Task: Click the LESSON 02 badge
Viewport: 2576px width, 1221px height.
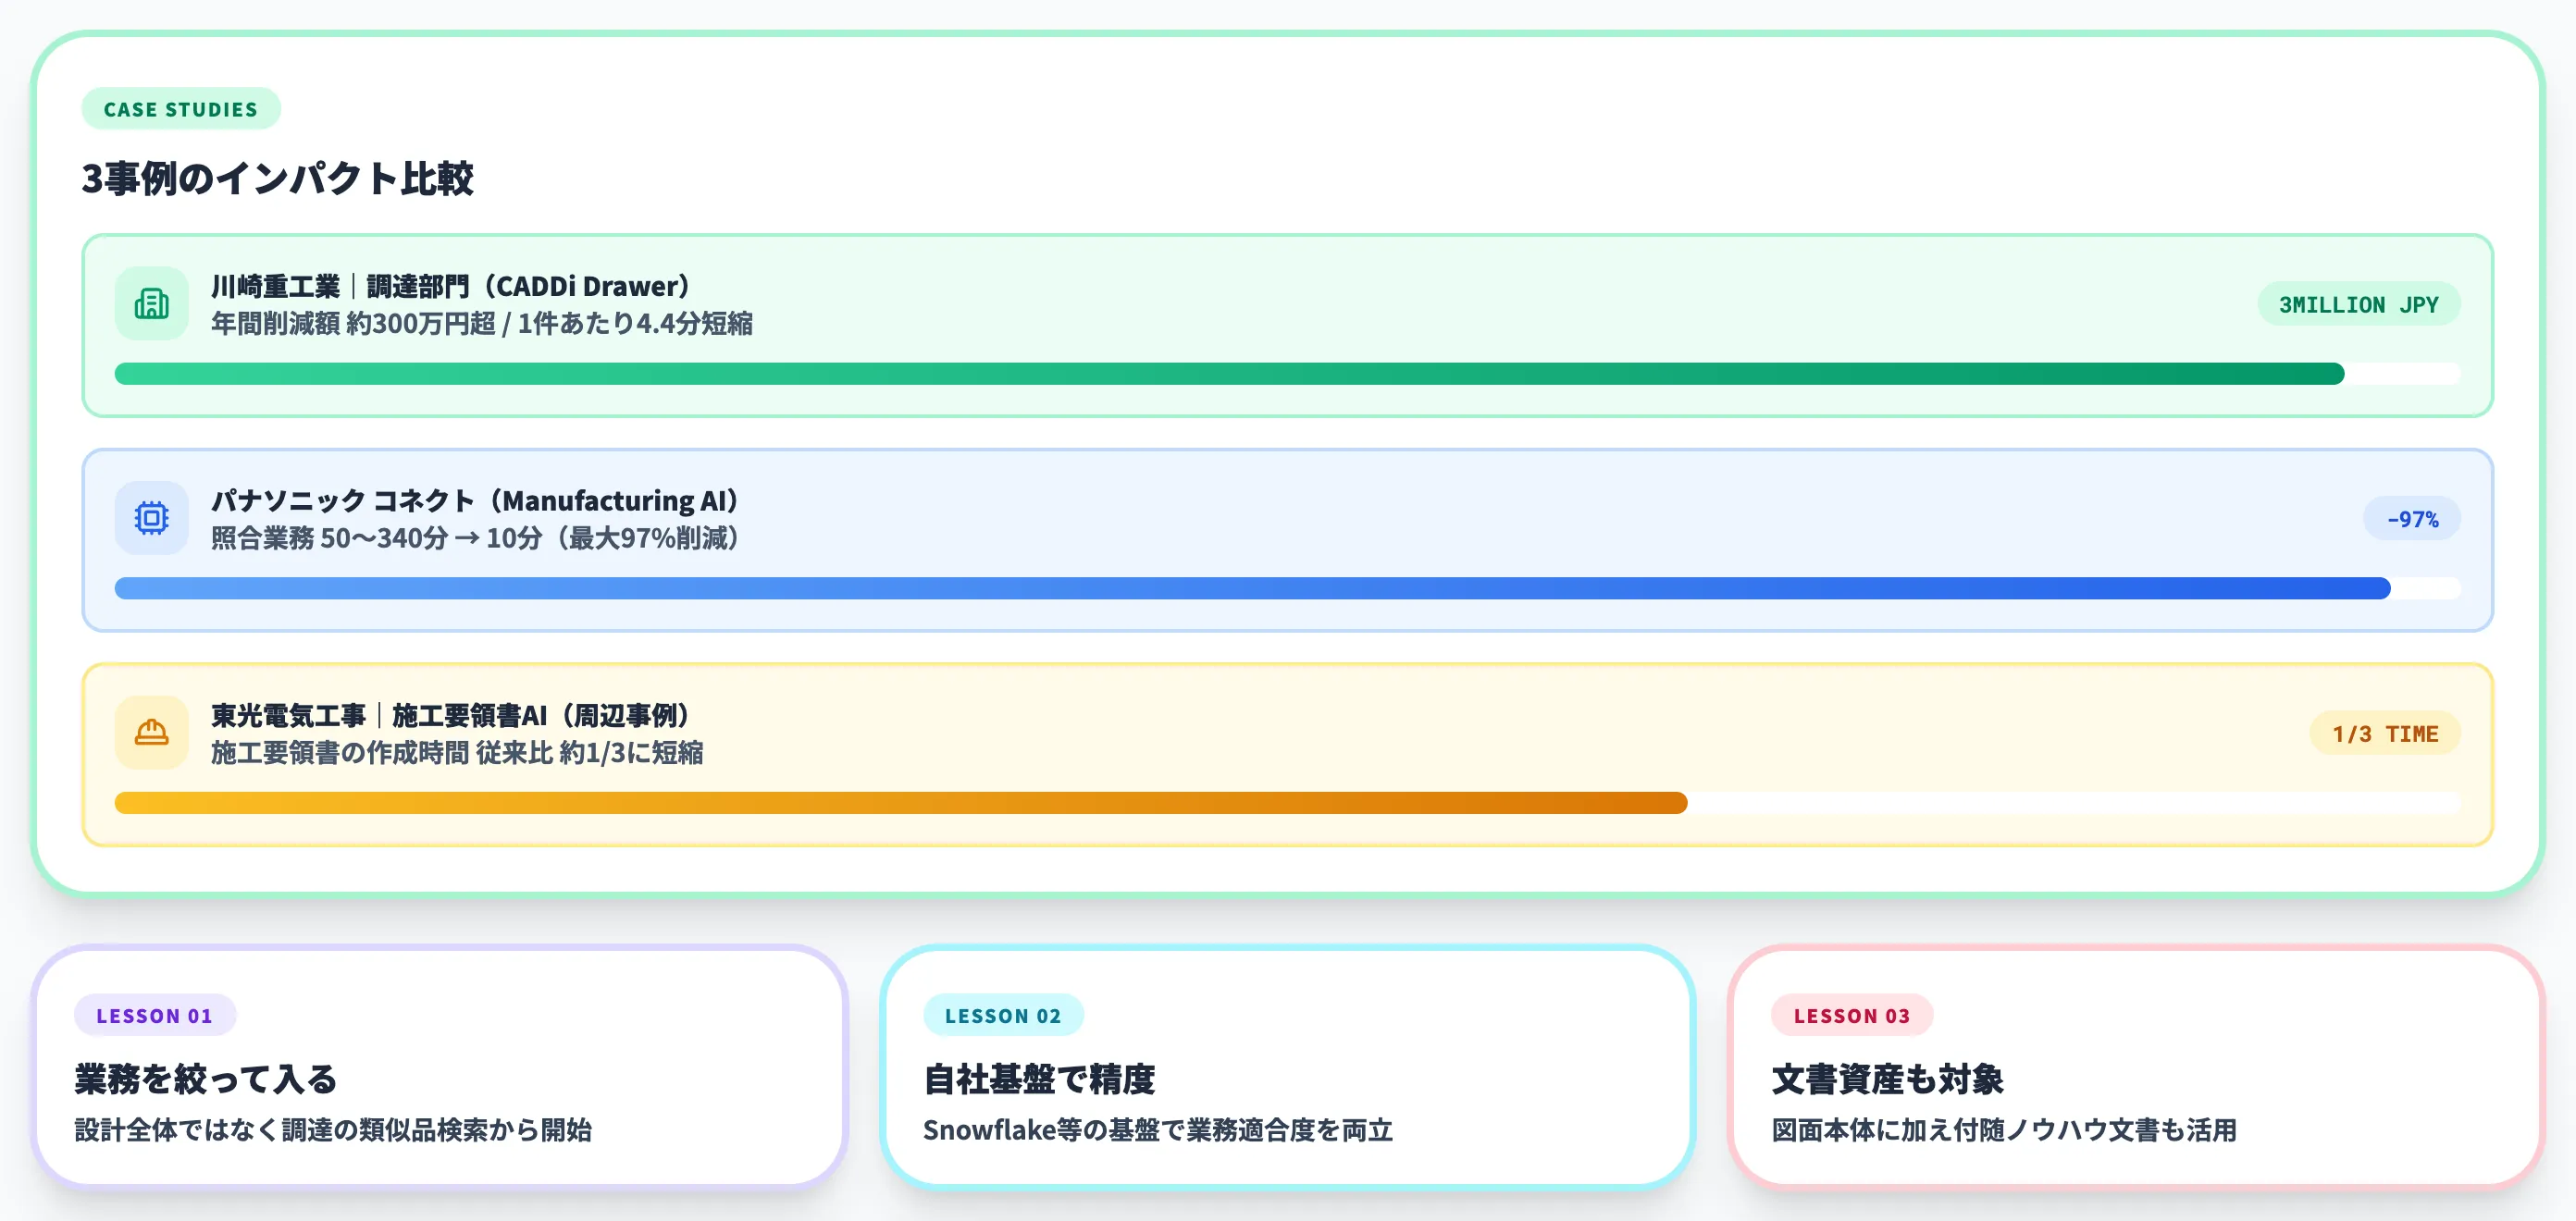Action: (x=1004, y=1015)
